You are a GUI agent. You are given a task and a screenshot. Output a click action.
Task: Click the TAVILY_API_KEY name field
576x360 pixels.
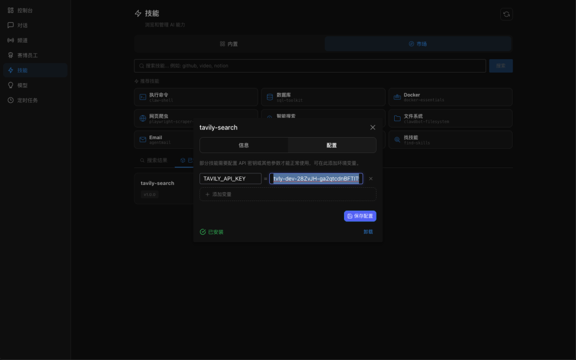pos(230,179)
